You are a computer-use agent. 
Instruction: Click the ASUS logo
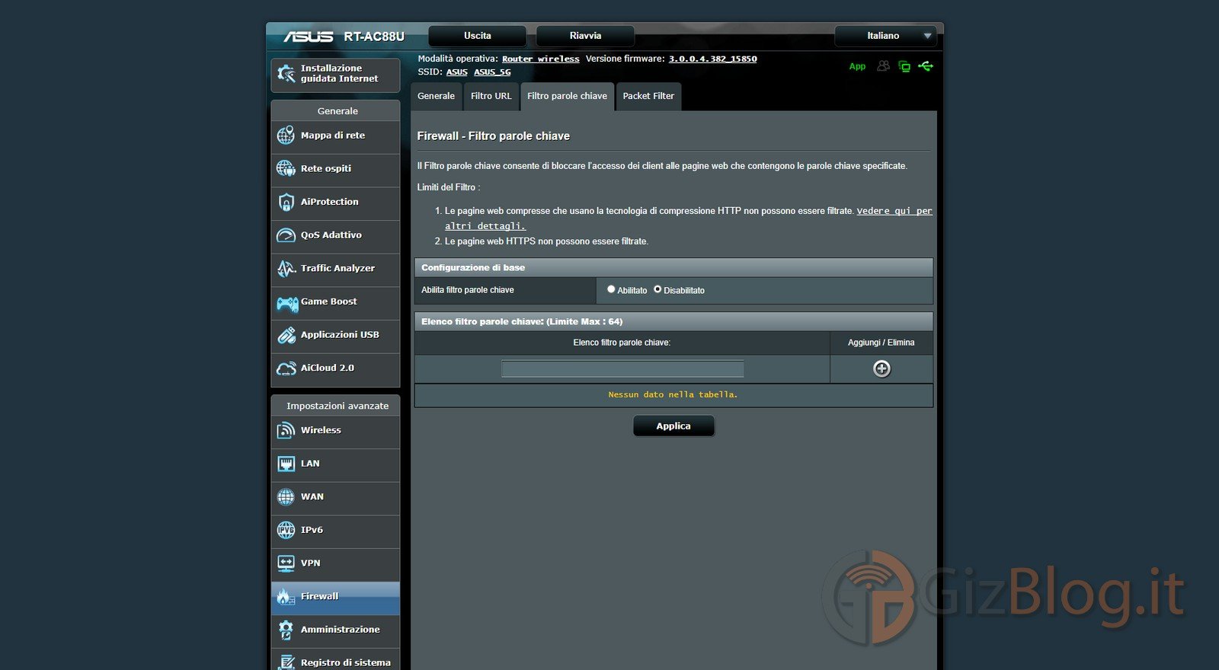click(309, 37)
